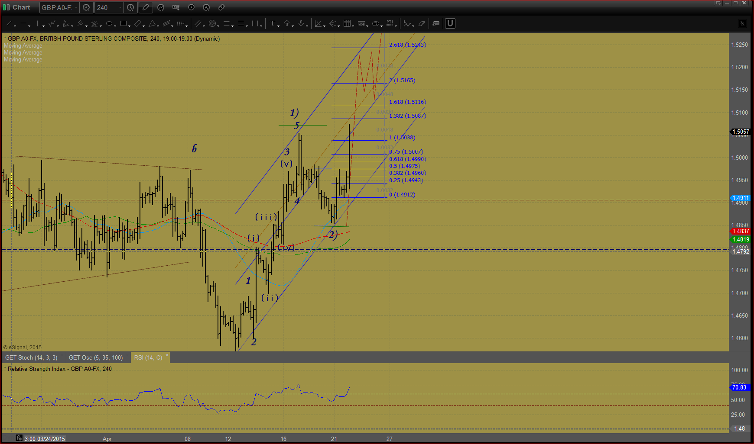The image size is (754, 444).
Task: Expand the grid box tool dropdown arrow
Action: tap(353, 26)
